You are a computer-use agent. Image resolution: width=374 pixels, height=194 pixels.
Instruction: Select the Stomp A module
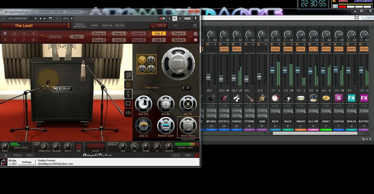point(99,33)
